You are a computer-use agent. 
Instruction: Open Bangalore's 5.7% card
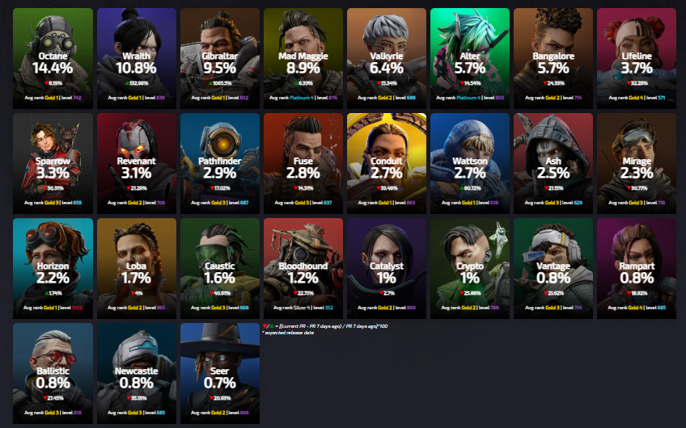pos(553,58)
